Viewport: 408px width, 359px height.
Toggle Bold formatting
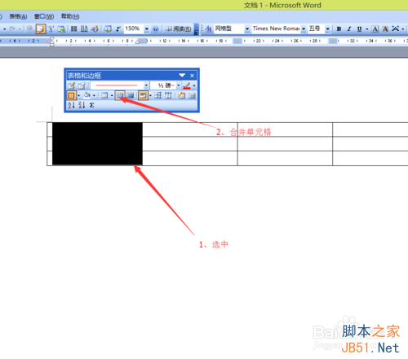coord(339,28)
